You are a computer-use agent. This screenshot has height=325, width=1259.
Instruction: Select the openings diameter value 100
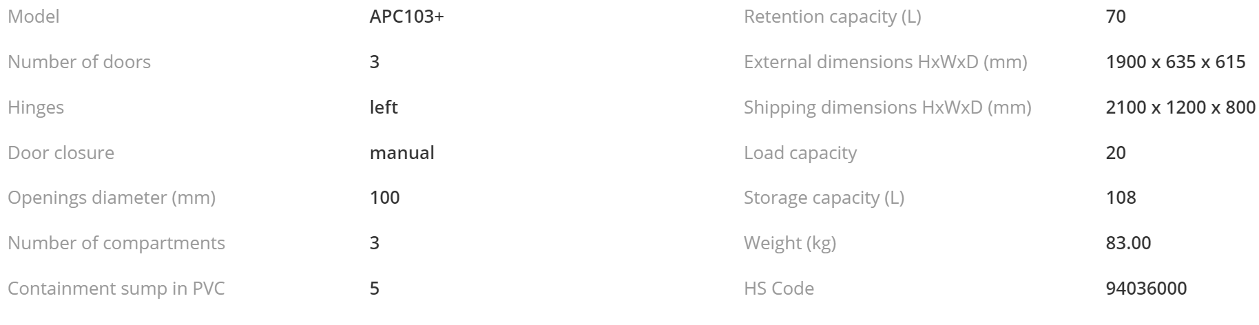(x=384, y=198)
